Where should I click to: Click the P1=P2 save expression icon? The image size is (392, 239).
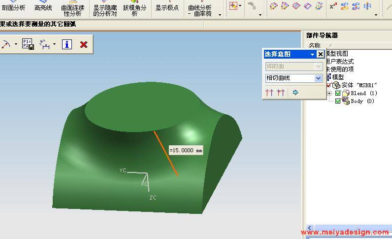pyautogui.click(x=28, y=44)
